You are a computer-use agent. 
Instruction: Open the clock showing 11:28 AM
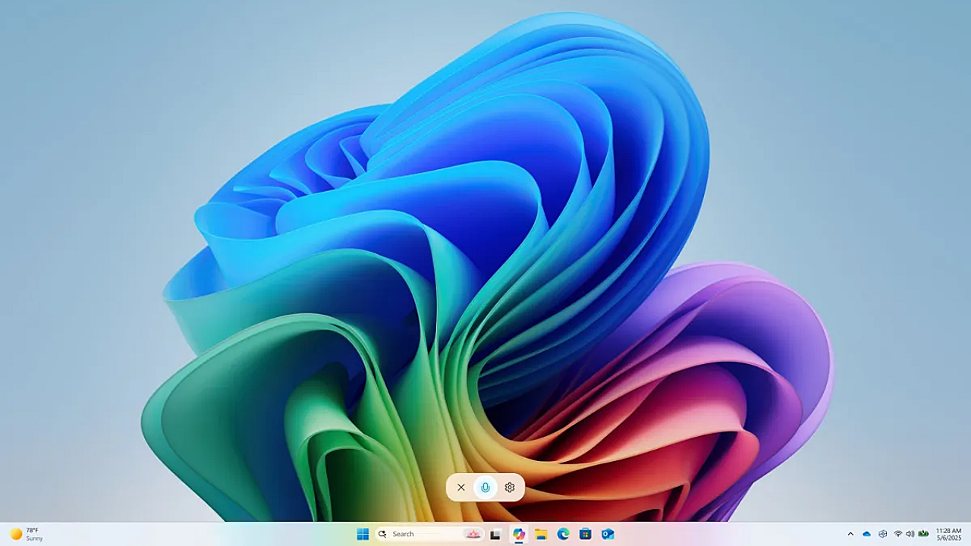tap(948, 534)
